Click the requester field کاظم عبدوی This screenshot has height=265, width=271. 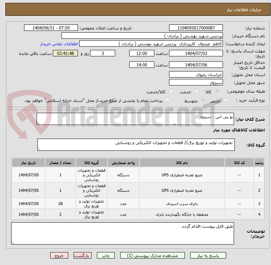pyautogui.click(x=151, y=44)
